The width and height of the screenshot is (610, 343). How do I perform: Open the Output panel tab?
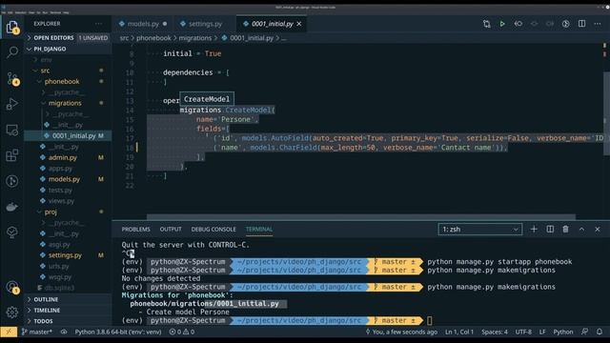tap(171, 229)
